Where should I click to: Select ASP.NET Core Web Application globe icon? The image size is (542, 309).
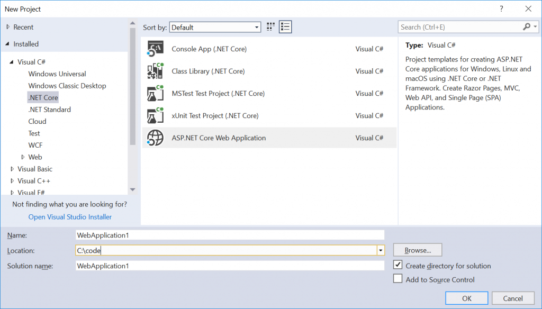pyautogui.click(x=155, y=138)
